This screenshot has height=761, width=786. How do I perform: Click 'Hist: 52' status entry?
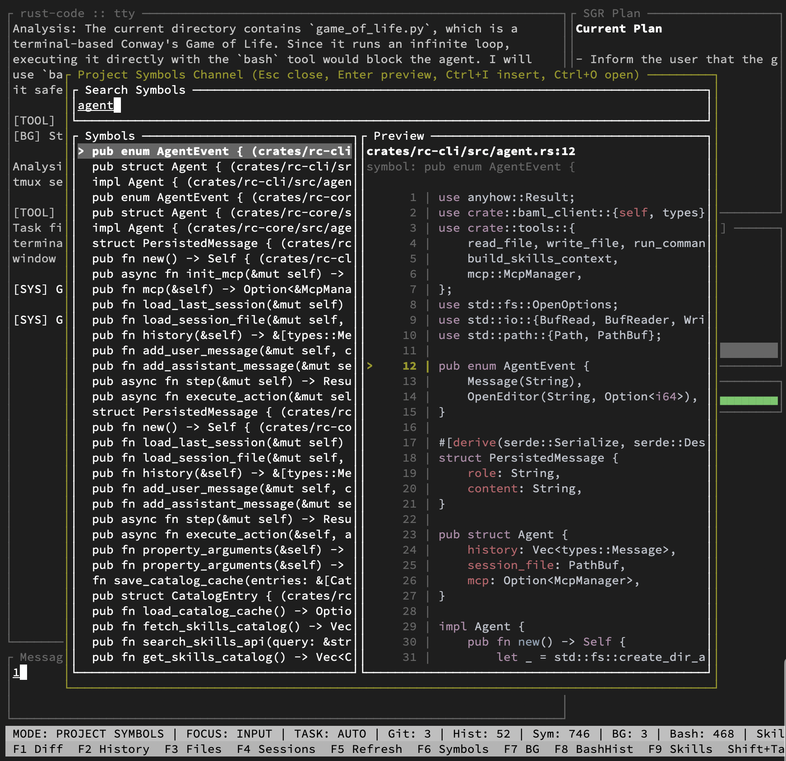pyautogui.click(x=482, y=734)
